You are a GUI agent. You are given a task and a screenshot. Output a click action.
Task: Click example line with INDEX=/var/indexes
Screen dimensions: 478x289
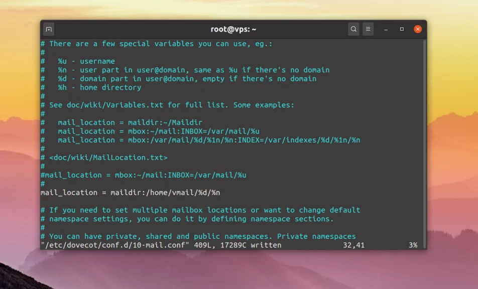200,140
